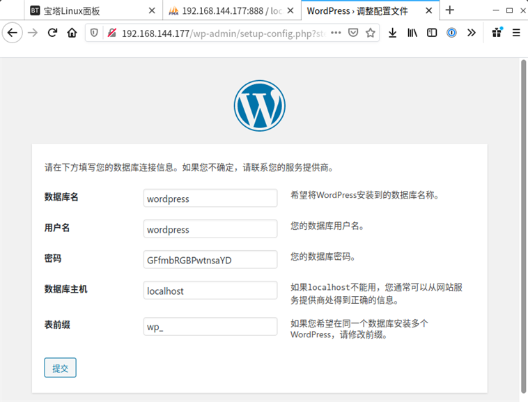The image size is (528, 402).
Task: Click the 密码 label
Action: click(x=53, y=258)
